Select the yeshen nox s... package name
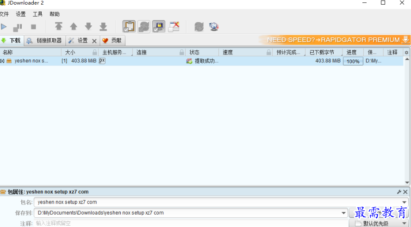This screenshot has height=227, width=411. [31, 61]
